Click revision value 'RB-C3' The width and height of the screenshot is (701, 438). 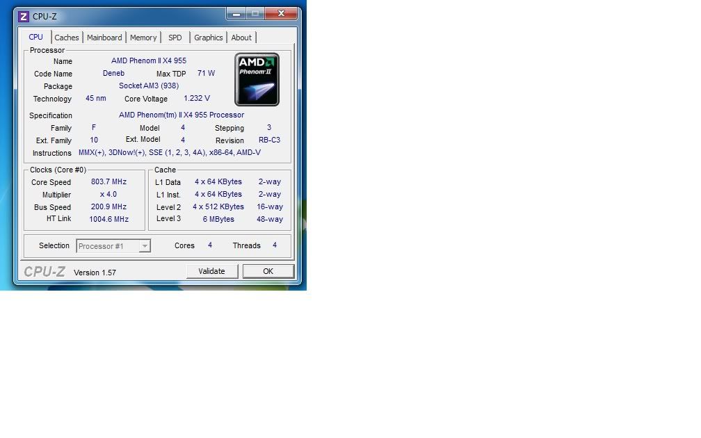tap(270, 140)
